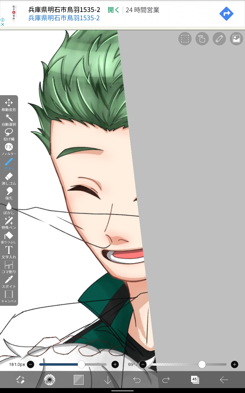Switch between brush and eraser icon

tap(21, 380)
